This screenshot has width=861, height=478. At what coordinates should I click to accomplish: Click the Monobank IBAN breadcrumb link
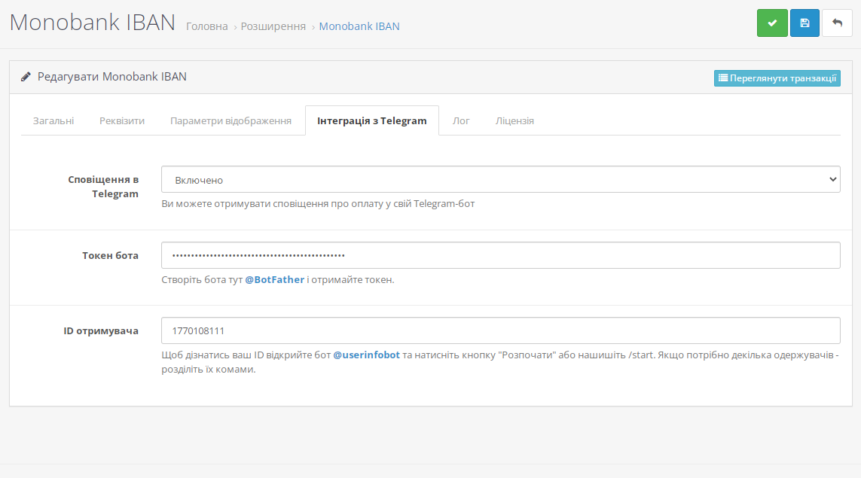click(x=359, y=26)
